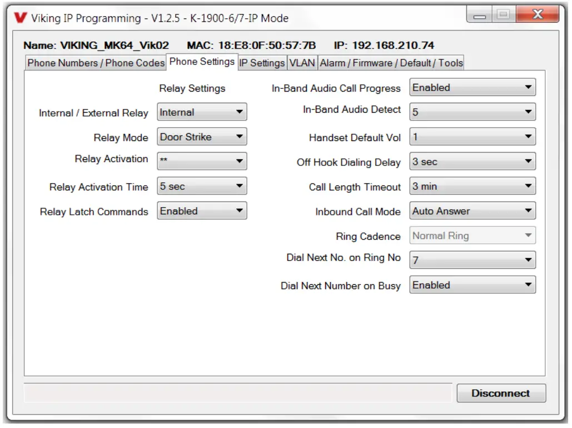This screenshot has width=572, height=428.
Task: Switch to the IP Settings tab
Action: (261, 63)
